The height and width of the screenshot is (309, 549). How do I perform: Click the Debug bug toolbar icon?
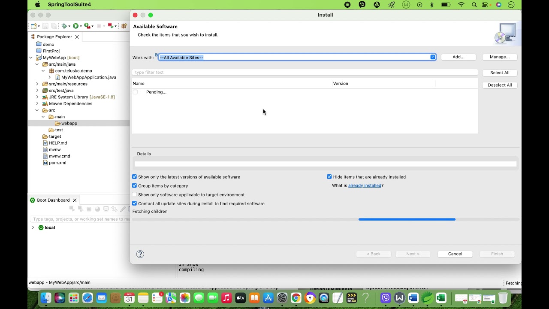tap(64, 26)
